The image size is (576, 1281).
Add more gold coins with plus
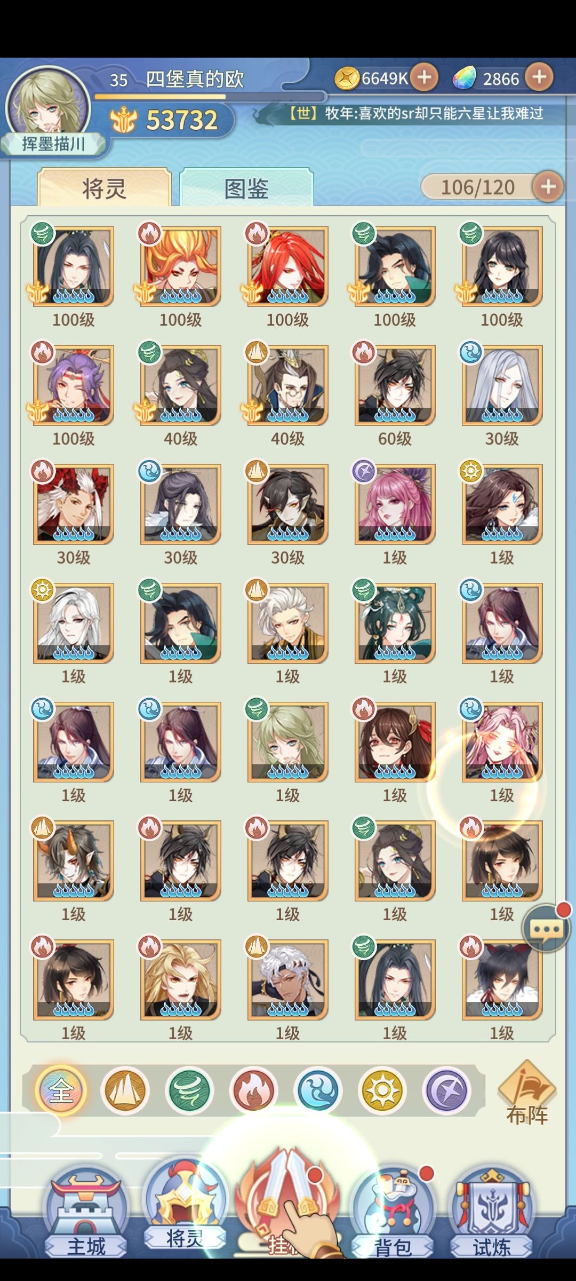tap(424, 78)
